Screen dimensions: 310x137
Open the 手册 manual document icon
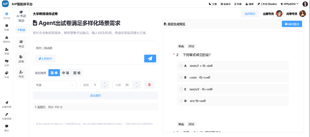coord(235,4)
